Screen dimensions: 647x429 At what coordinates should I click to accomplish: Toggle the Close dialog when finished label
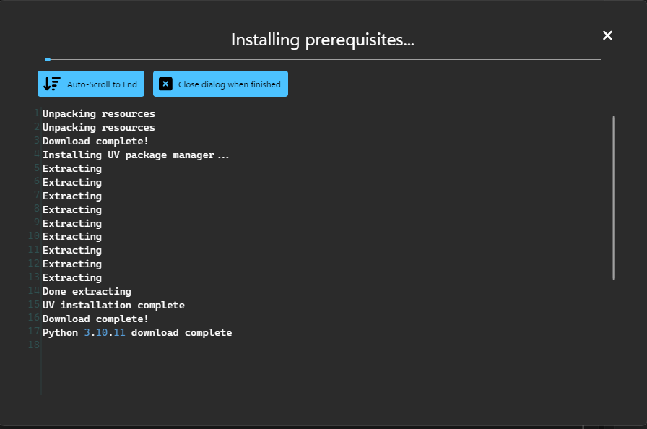[x=229, y=84]
